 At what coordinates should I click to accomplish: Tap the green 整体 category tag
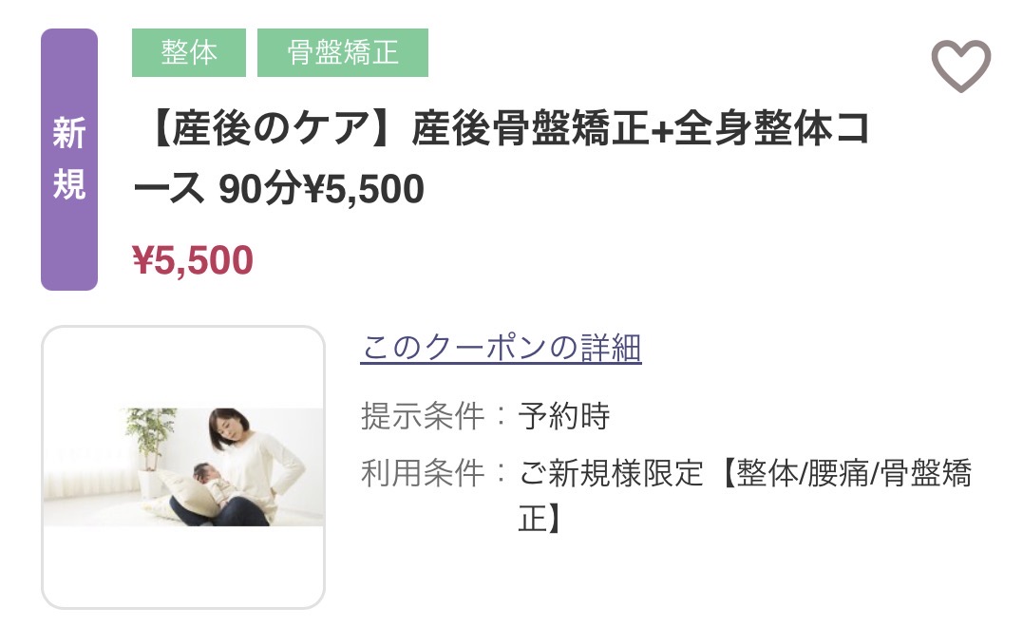coord(189,53)
